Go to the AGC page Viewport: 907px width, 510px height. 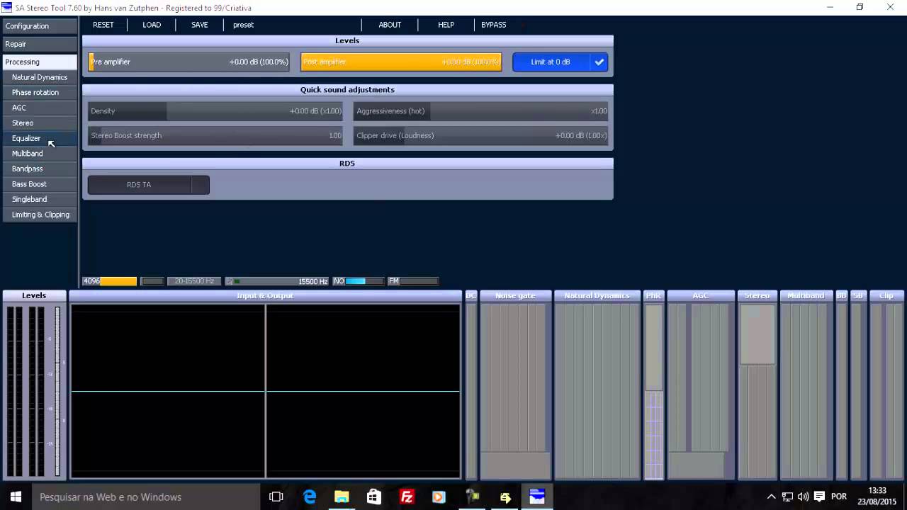pos(40,108)
